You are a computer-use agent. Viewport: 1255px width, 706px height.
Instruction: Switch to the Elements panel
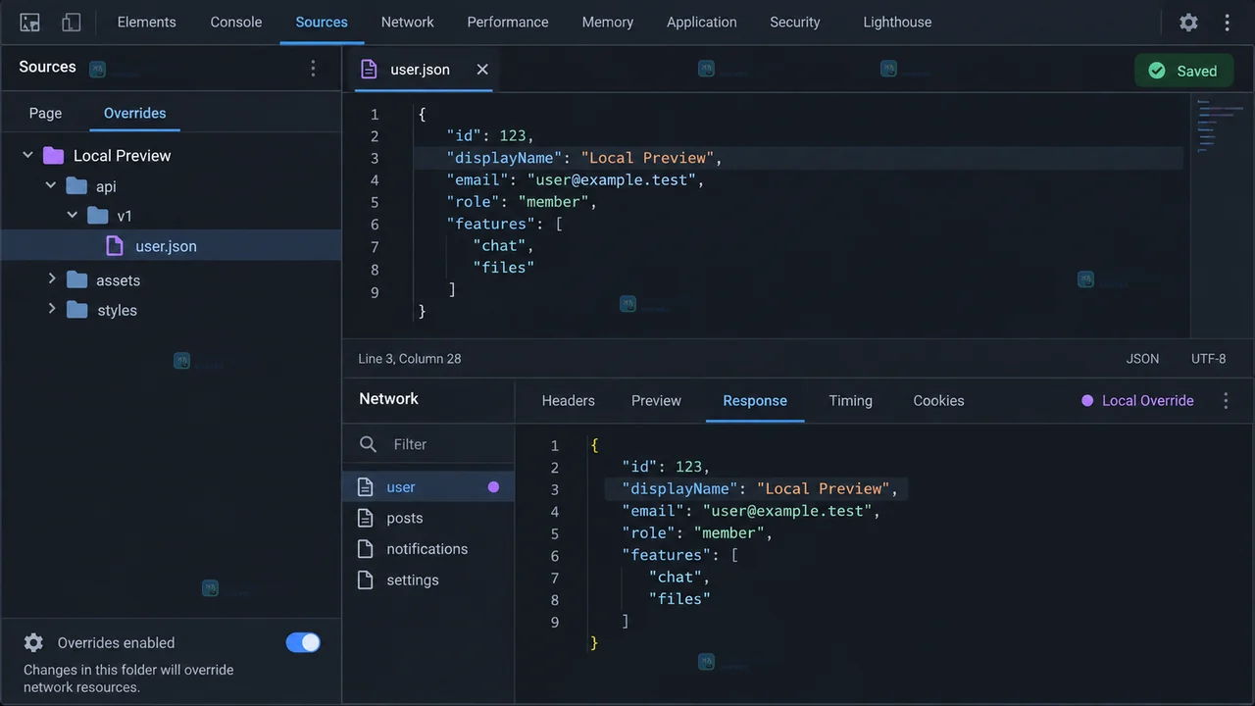tap(147, 22)
